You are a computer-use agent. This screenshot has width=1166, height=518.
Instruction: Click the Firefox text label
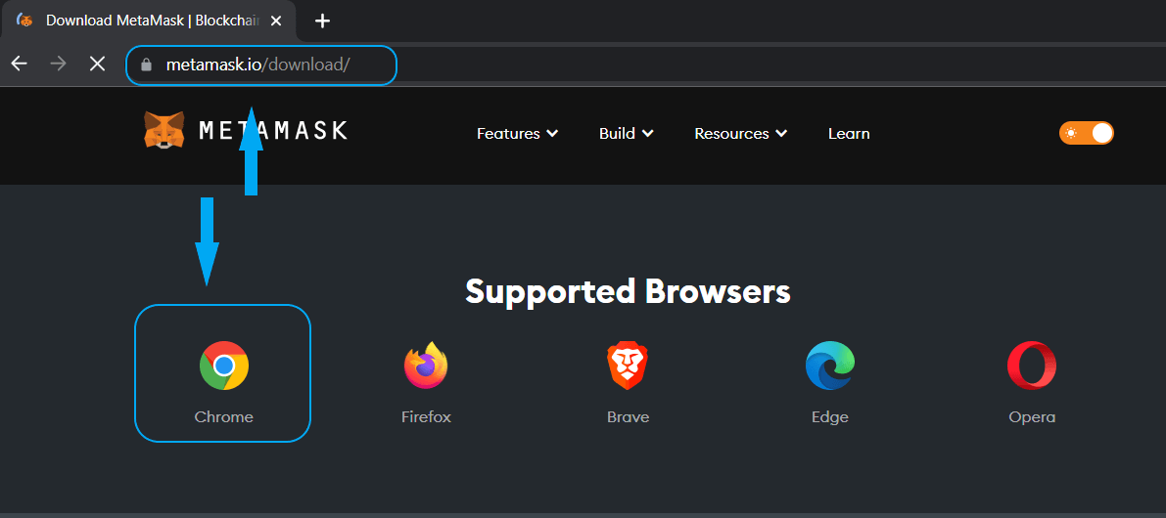[426, 417]
